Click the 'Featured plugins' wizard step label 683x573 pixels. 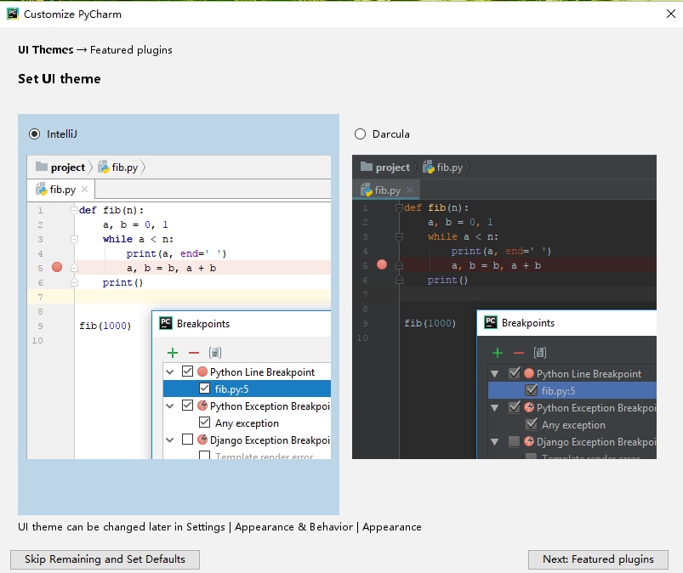coord(131,50)
